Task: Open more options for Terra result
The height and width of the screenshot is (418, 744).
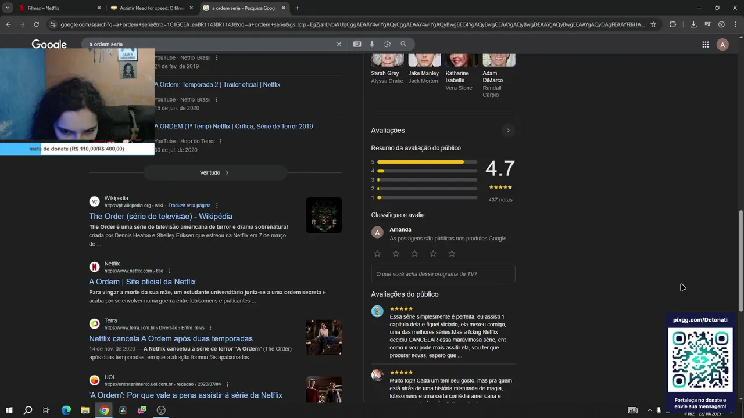Action: coord(210,328)
